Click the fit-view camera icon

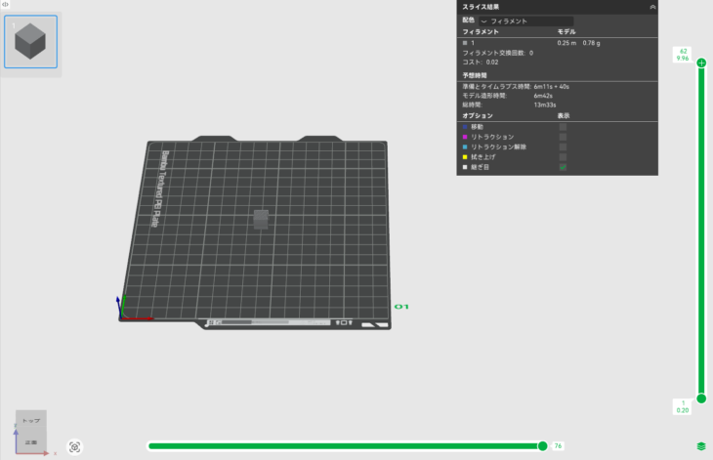(x=74, y=447)
